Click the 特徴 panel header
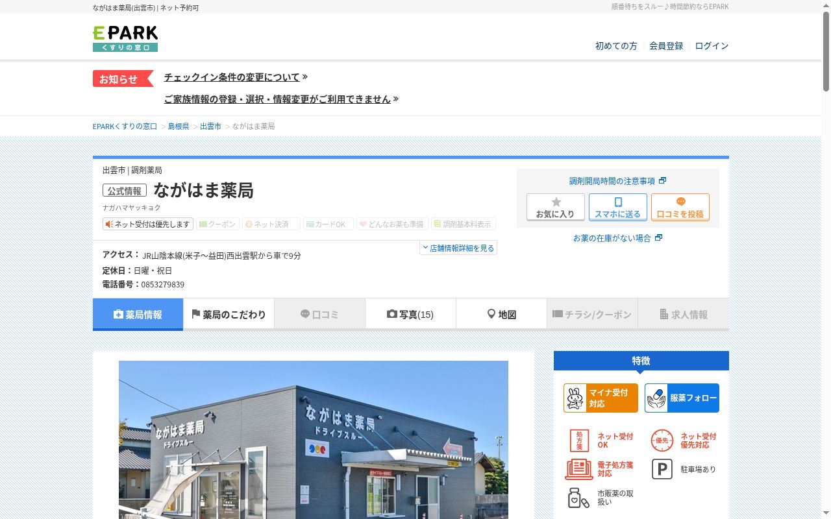The width and height of the screenshot is (831, 519). point(641,361)
